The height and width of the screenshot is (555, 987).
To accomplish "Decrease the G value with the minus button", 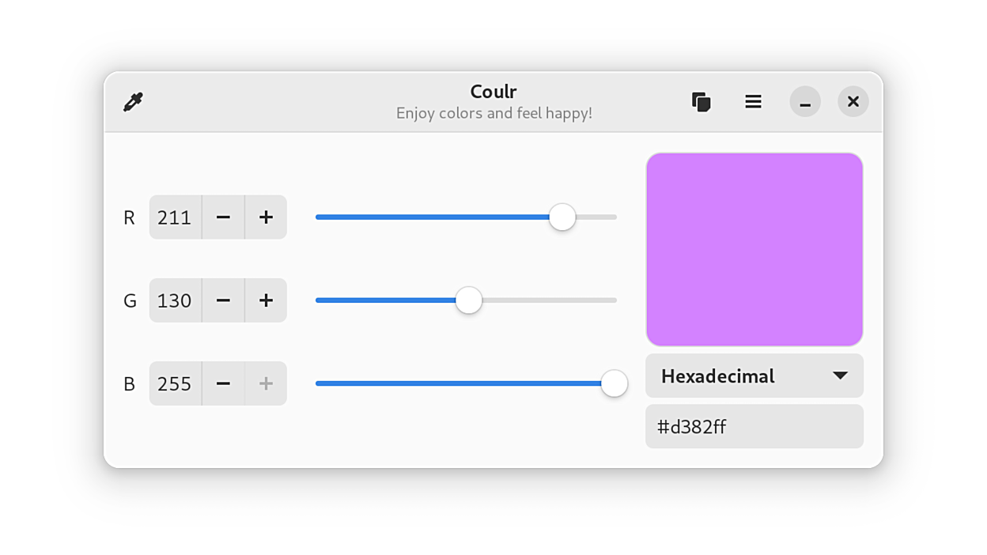I will (223, 300).
